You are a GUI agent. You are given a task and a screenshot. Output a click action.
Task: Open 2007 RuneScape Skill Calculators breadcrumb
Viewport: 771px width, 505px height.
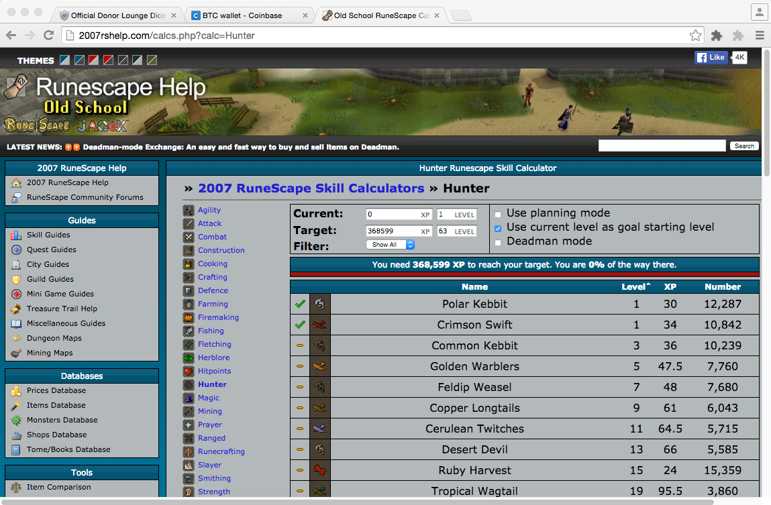pos(311,188)
